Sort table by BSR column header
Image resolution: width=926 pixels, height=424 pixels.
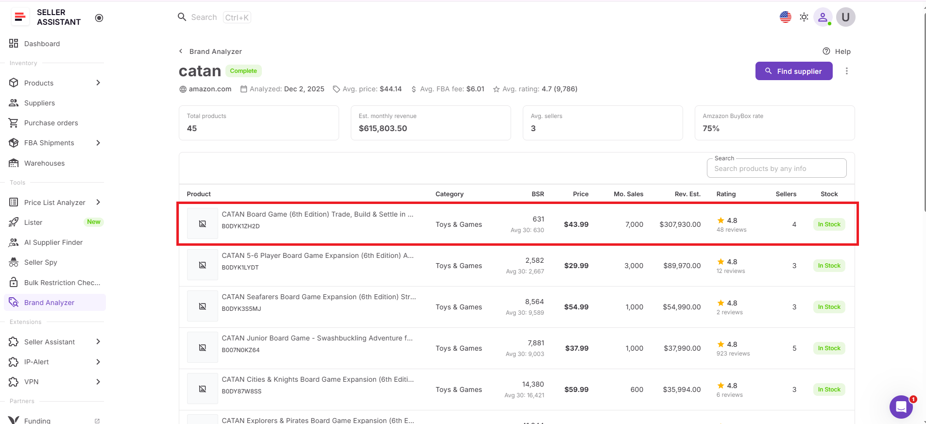click(x=538, y=194)
